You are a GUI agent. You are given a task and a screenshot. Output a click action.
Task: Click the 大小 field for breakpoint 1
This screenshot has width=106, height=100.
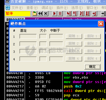point(43,36)
